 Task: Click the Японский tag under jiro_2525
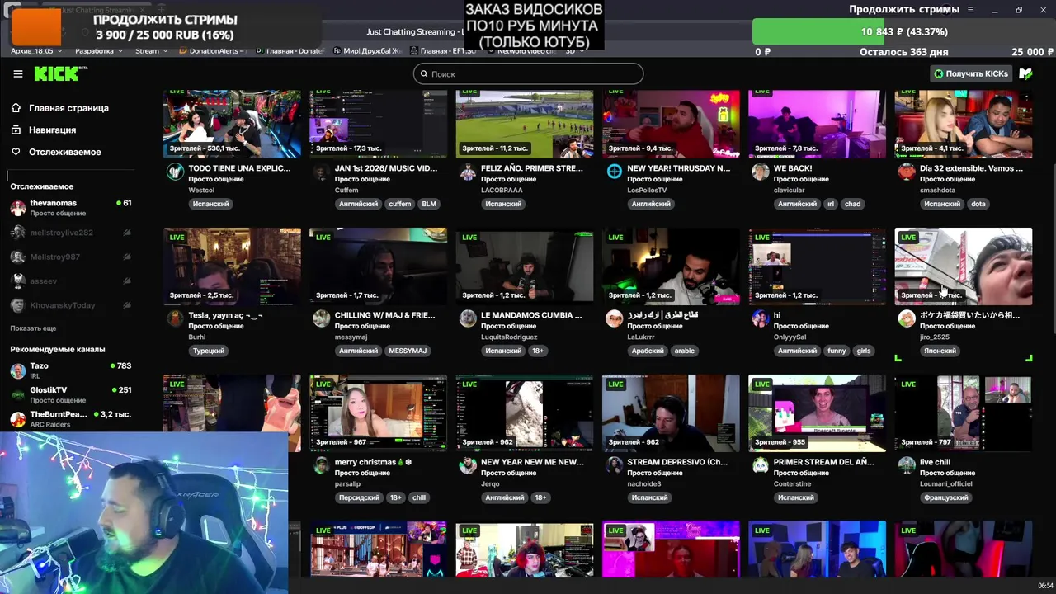pyautogui.click(x=940, y=351)
